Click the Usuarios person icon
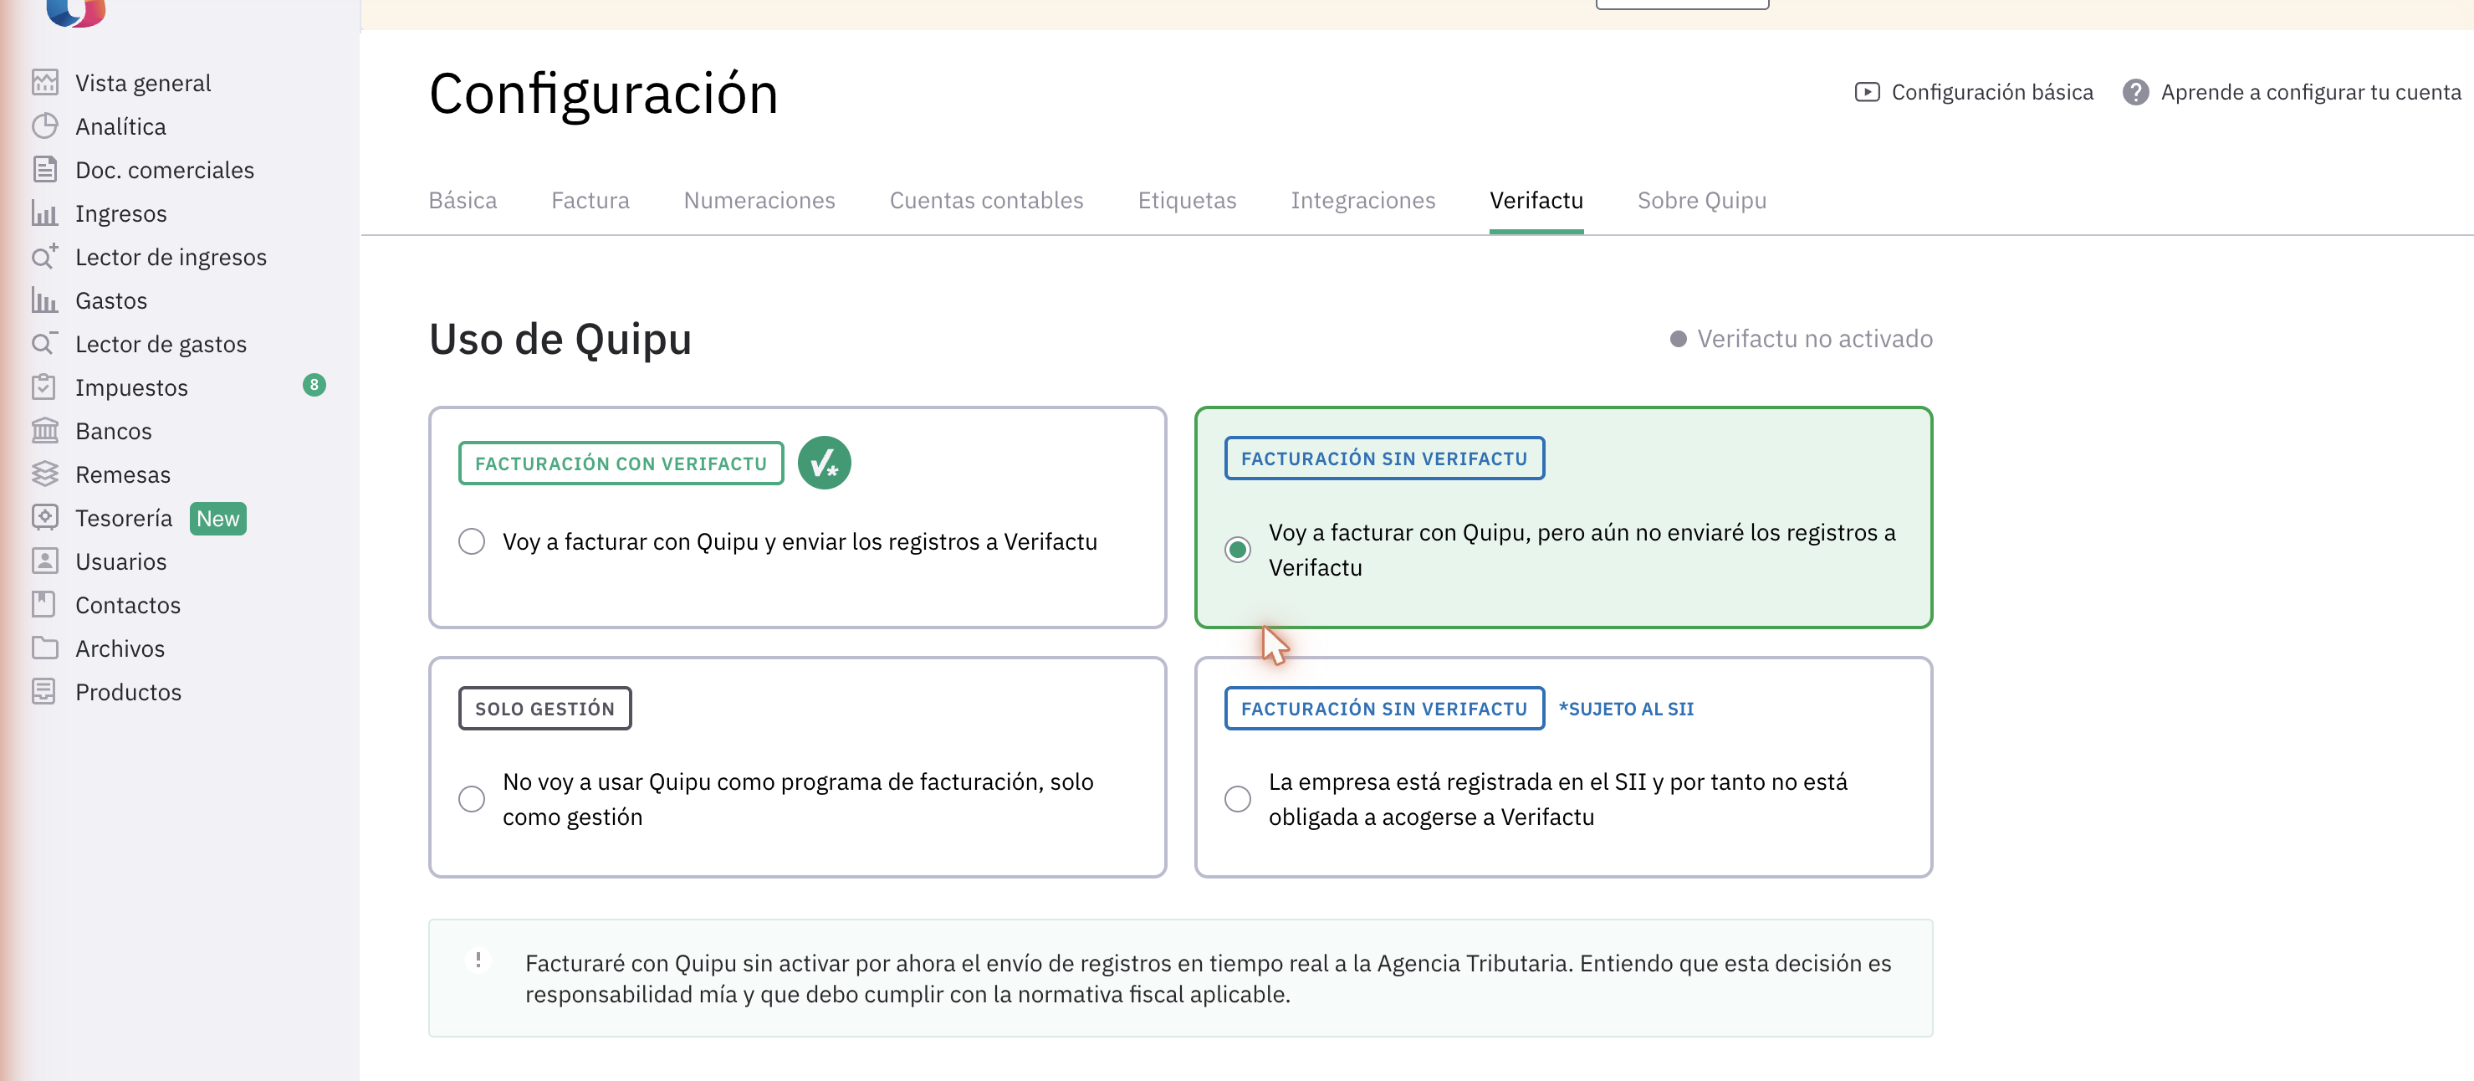 coord(44,561)
